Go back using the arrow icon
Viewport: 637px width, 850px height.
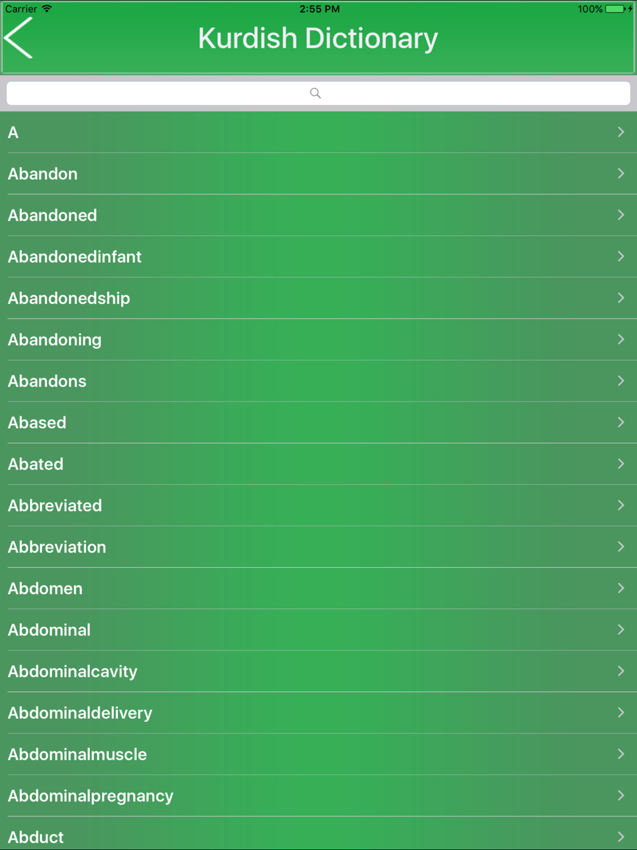[x=18, y=38]
